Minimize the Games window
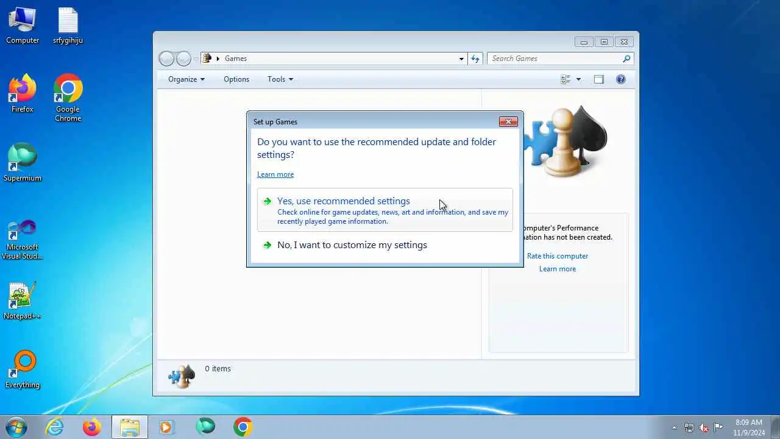 pyautogui.click(x=584, y=42)
